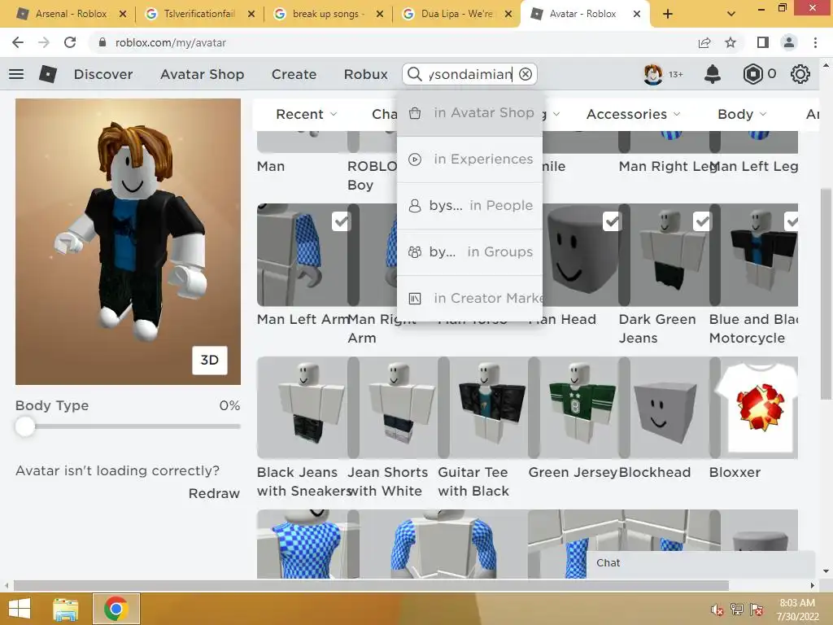Click the Redraw avatar link
Viewport: 833px width, 625px height.
click(x=214, y=493)
